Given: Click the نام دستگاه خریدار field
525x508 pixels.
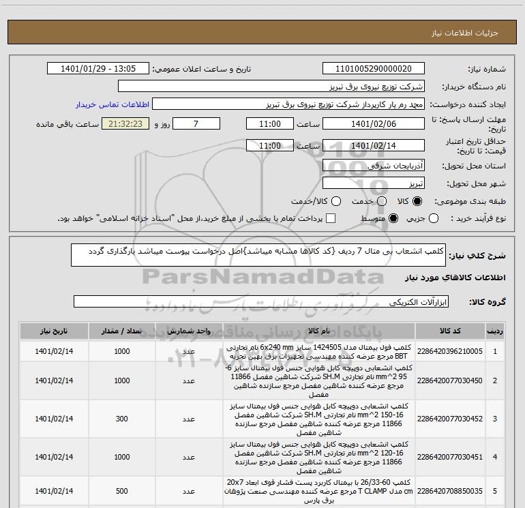Looking at the screenshot, I should (x=271, y=87).
